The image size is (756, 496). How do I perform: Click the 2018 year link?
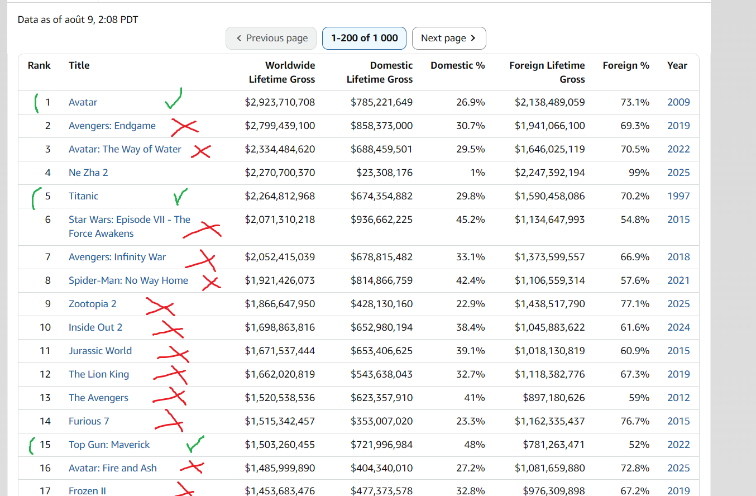click(x=678, y=257)
